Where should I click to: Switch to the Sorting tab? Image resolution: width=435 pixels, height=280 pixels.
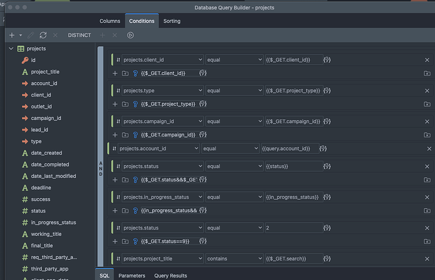pyautogui.click(x=171, y=21)
